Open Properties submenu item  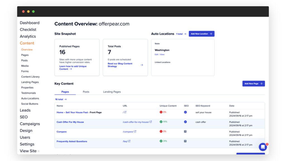click(x=27, y=88)
